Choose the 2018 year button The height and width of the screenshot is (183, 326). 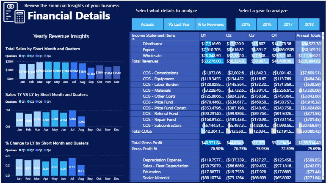pos(309,25)
